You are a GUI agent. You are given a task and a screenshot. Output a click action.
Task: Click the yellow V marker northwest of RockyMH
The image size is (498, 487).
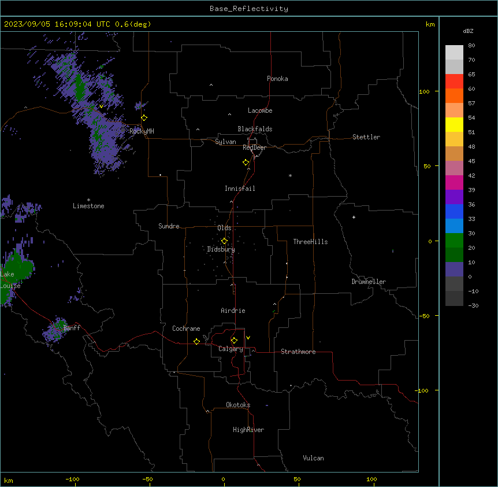[101, 106]
